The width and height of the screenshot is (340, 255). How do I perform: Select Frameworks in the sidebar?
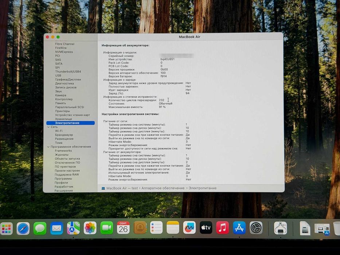pyautogui.click(x=63, y=151)
